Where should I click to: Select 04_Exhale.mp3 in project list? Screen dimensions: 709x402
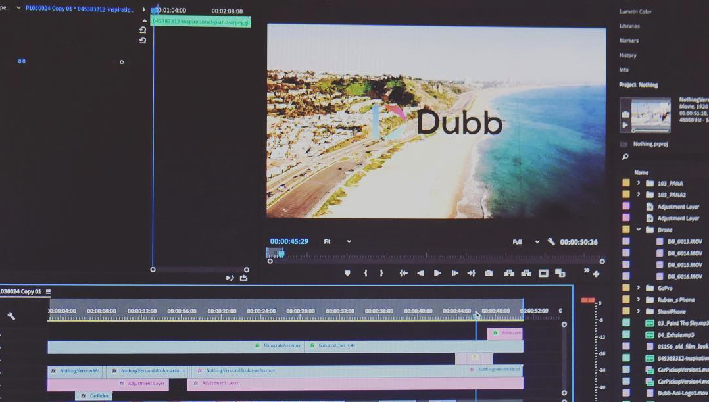pyautogui.click(x=675, y=335)
